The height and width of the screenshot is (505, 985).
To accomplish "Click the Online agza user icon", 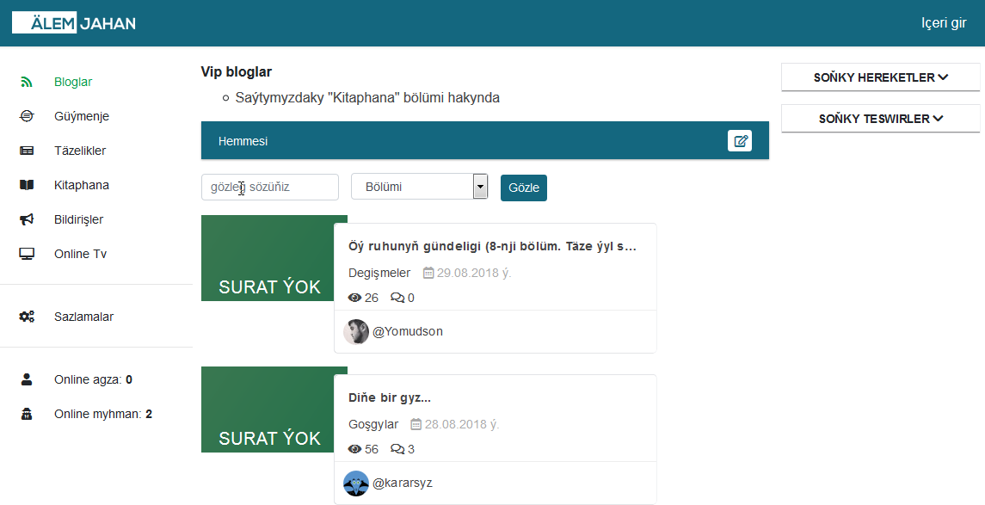I will [x=27, y=379].
